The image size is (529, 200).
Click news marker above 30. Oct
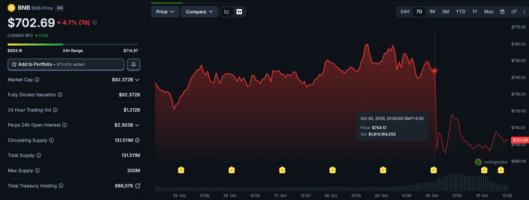(434, 170)
